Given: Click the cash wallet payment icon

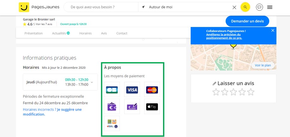Looking at the screenshot, I should tap(112, 107).
